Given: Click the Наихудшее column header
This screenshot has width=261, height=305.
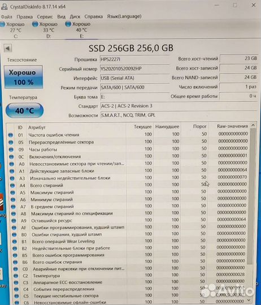Looking at the screenshot, I should point(167,127).
